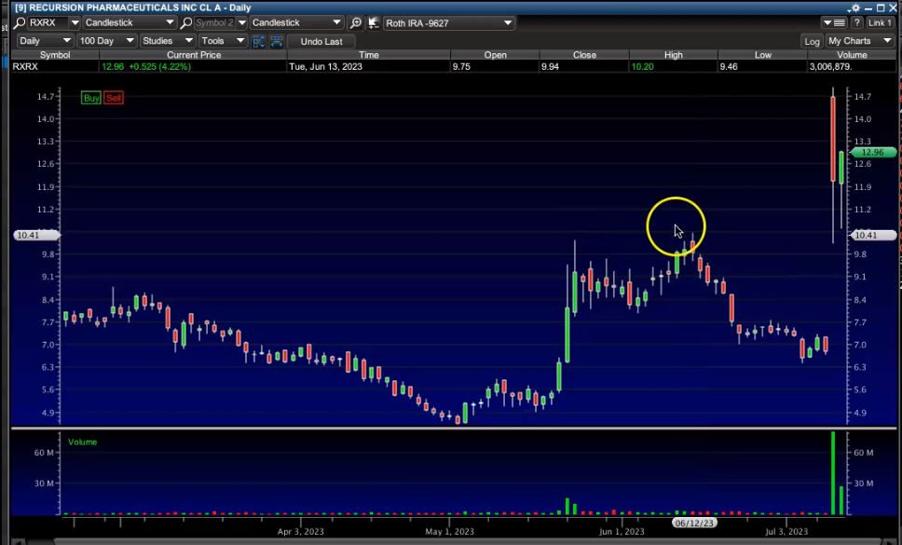Open the My Charts dropdown

(860, 41)
